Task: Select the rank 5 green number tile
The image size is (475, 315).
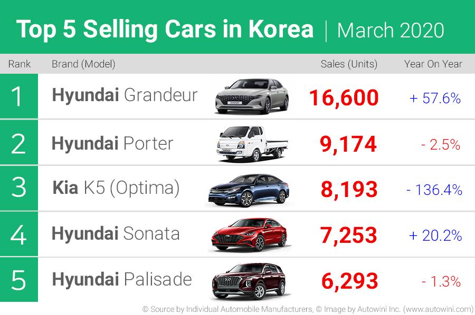Action: pyautogui.click(x=19, y=280)
